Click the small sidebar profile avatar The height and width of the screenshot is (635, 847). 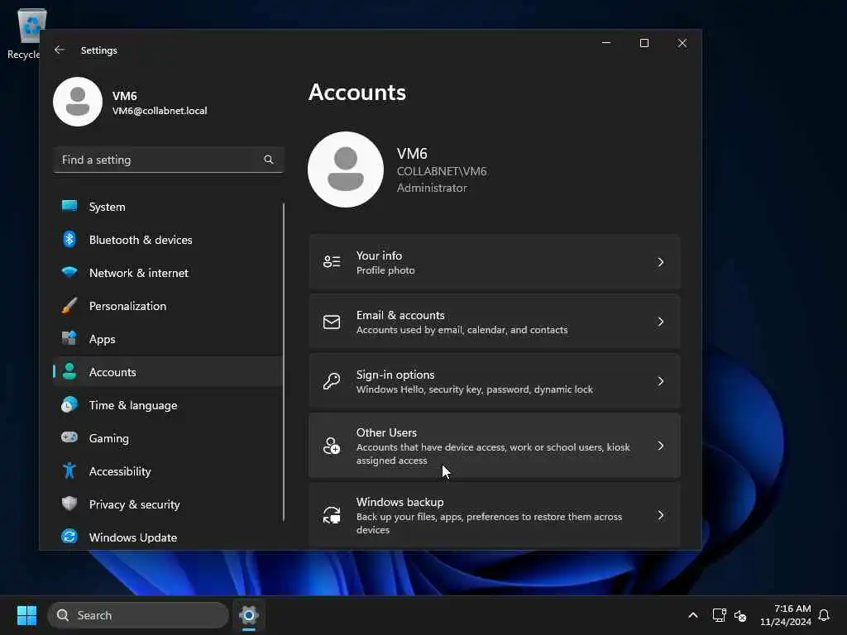78,102
